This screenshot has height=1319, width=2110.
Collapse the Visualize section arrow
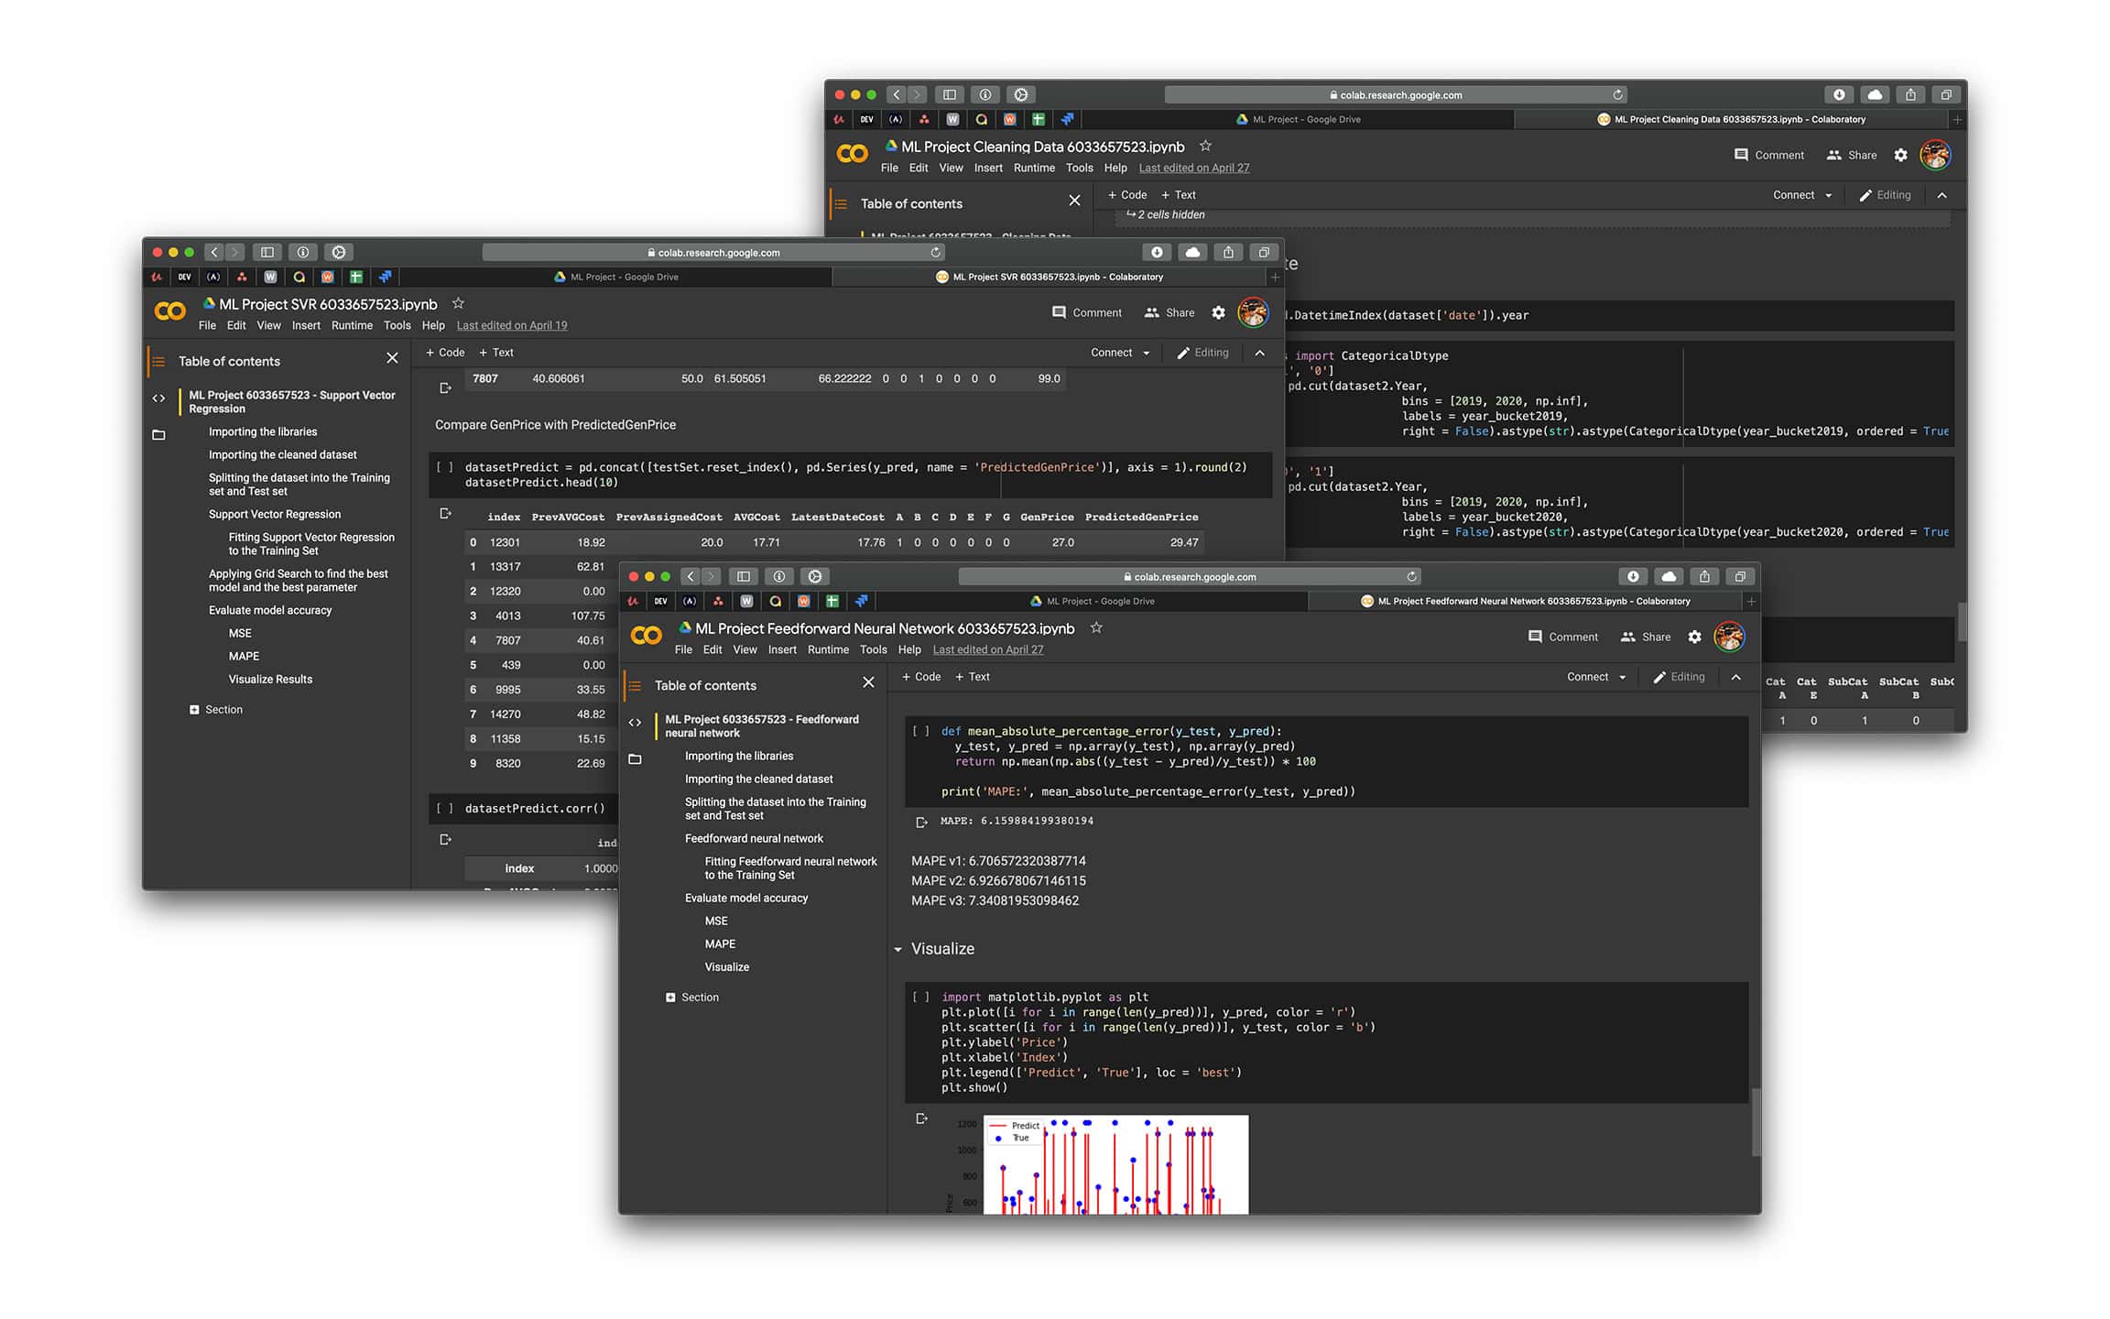[x=897, y=949]
